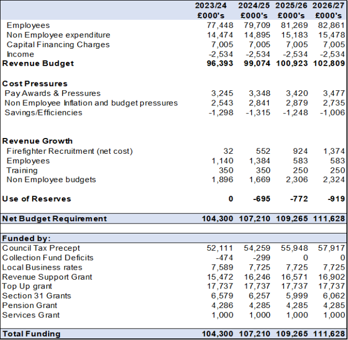Viewport: 348px width, 340px height.
Task: Select the Revenue Support Grant value 16,246
Action: (258, 277)
